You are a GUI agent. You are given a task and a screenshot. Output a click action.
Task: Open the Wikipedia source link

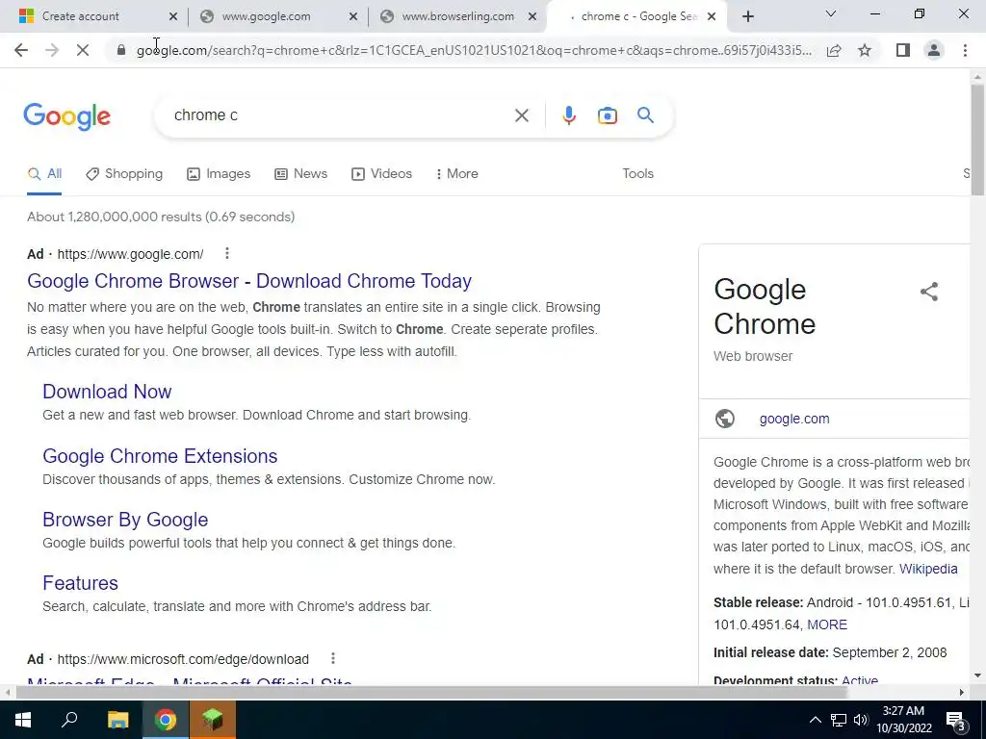928,569
